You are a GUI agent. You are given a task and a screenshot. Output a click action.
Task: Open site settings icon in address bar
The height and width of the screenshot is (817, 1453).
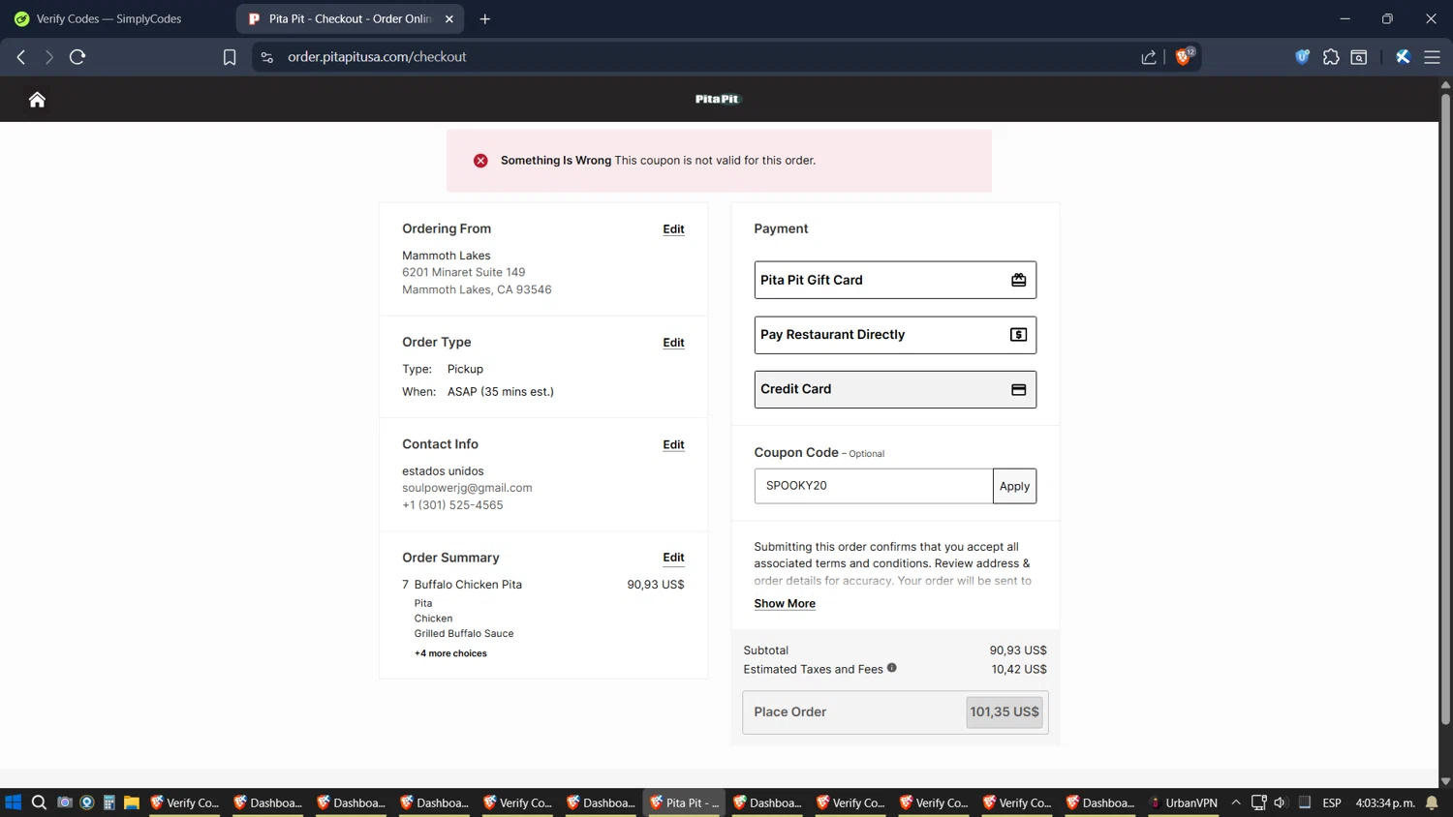[267, 57]
